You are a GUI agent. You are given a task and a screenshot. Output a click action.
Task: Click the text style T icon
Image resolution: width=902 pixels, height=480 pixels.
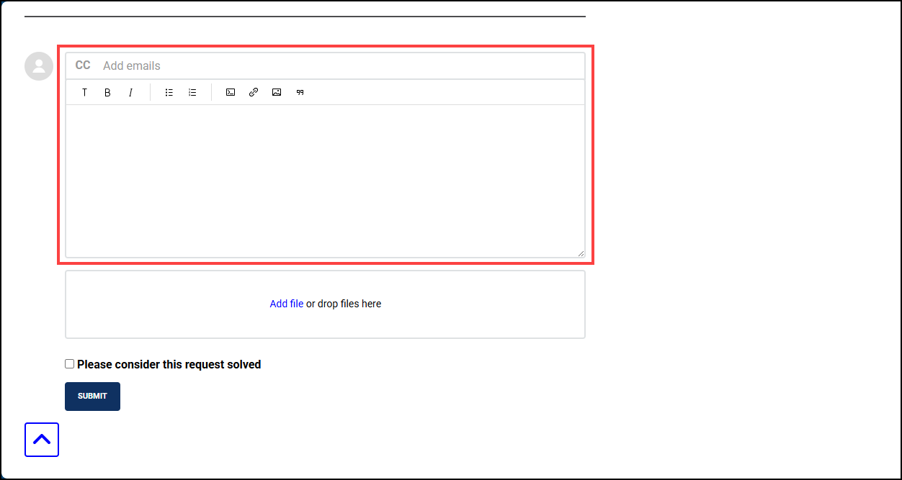(x=84, y=92)
